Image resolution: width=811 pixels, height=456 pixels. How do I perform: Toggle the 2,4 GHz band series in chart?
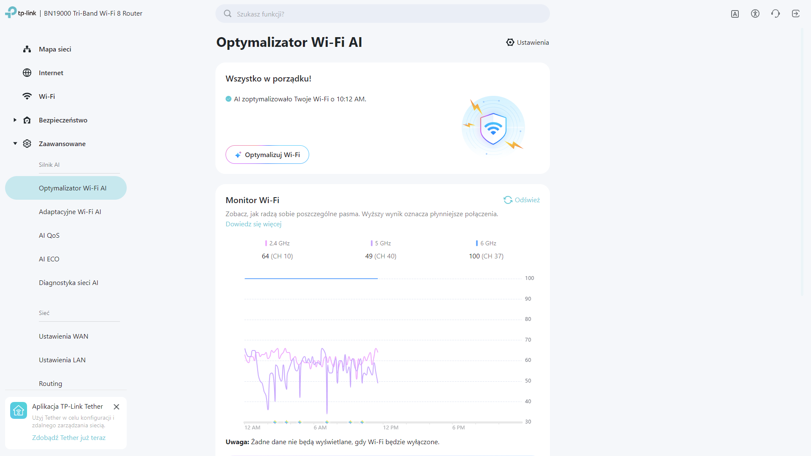[x=277, y=243]
